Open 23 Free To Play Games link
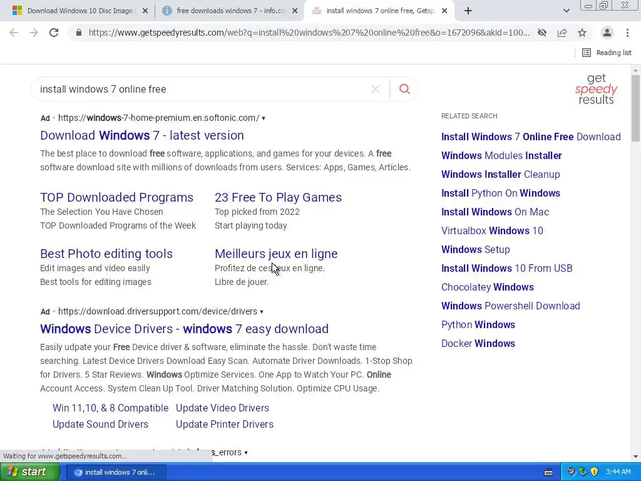The image size is (641, 481). pos(278,197)
